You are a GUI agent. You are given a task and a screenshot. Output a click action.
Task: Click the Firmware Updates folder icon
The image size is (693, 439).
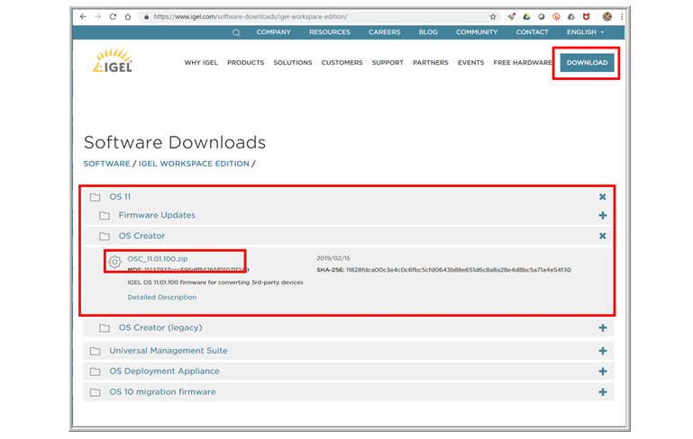pyautogui.click(x=105, y=216)
